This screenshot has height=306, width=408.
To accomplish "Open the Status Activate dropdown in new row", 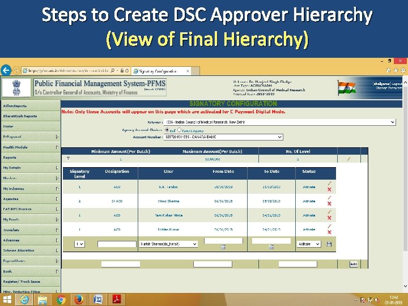I will coord(309,244).
